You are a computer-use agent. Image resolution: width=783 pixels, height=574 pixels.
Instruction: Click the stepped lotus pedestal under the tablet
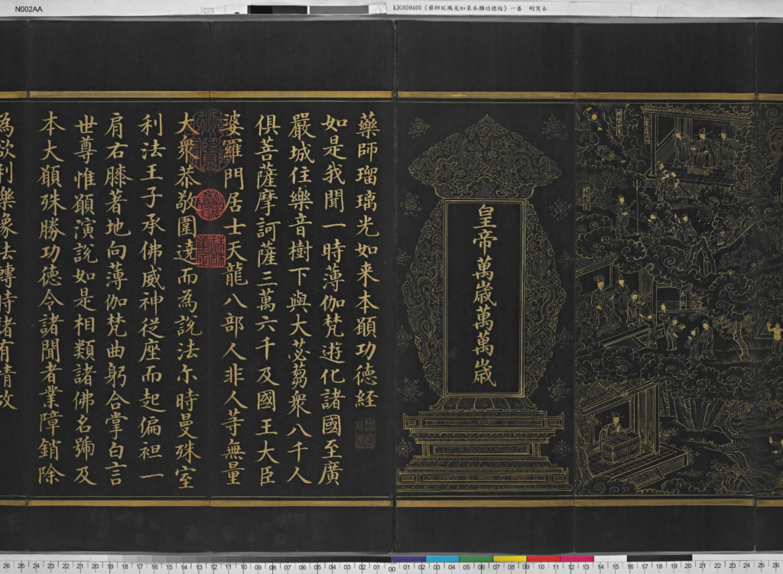click(x=484, y=446)
